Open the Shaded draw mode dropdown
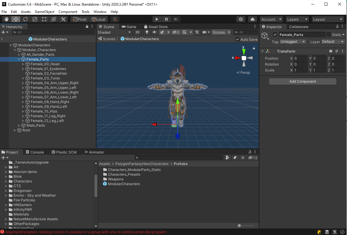347x235 pixels. coord(114,32)
